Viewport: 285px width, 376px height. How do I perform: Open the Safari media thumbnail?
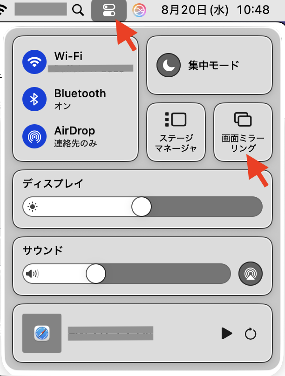click(x=42, y=333)
